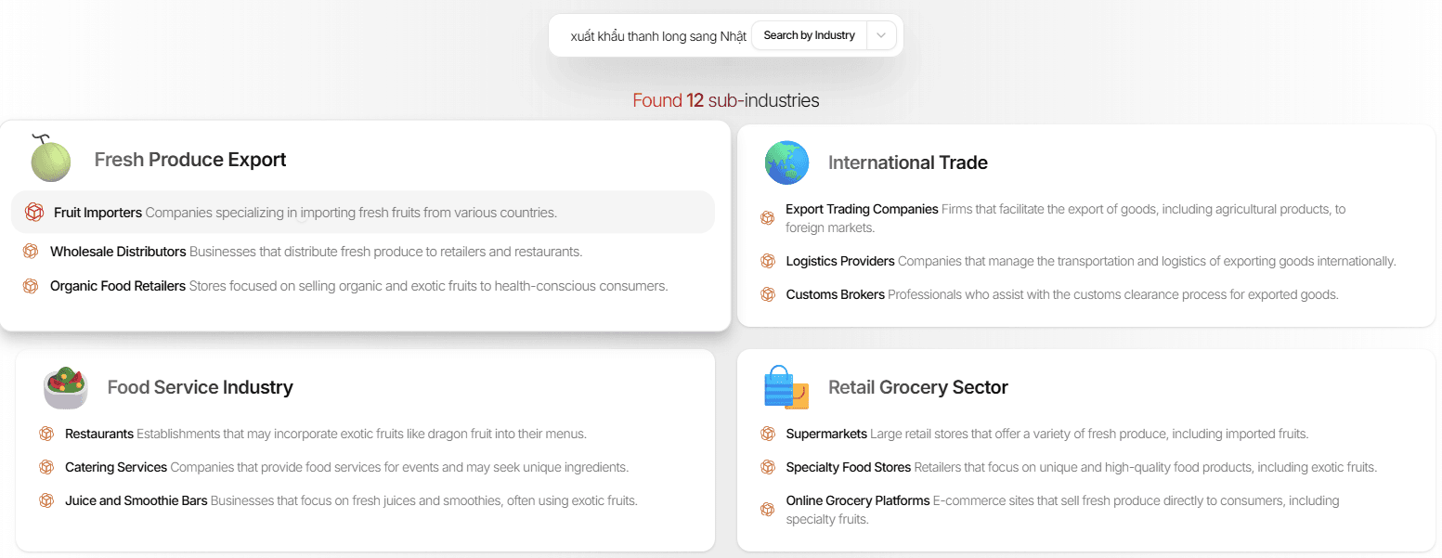Screen dimensions: 1442x558
Task: Select the Wholesale Distributors sub-industry
Action: pyautogui.click(x=118, y=252)
